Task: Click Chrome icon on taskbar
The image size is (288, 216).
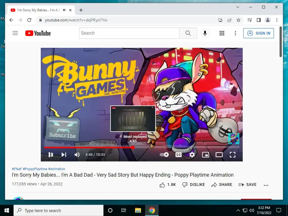Action: pyautogui.click(x=152, y=210)
